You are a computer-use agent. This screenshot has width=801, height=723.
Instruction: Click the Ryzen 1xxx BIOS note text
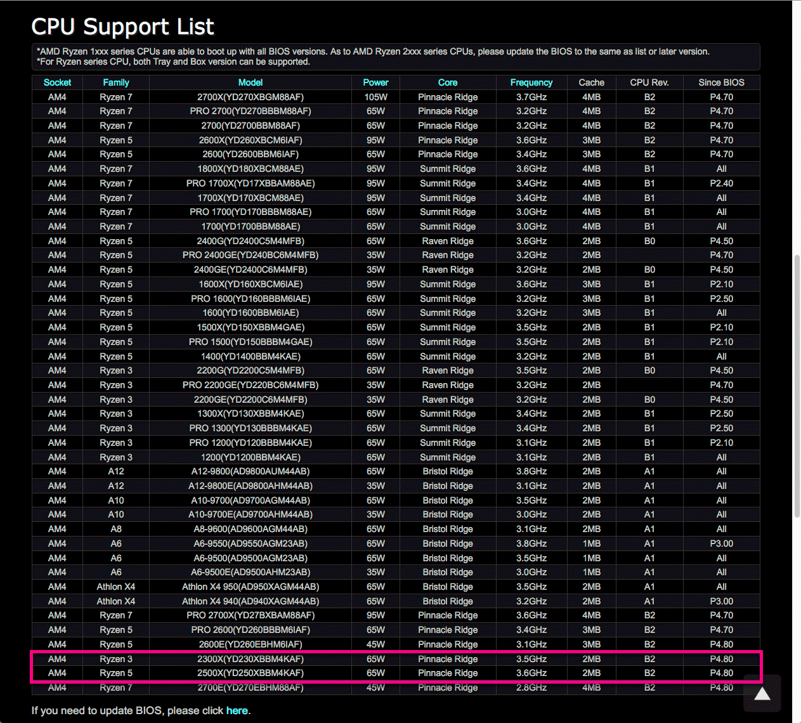(x=373, y=51)
